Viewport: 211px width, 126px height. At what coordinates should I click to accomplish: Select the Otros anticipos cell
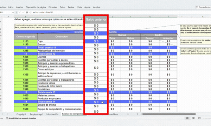coord(60,69)
